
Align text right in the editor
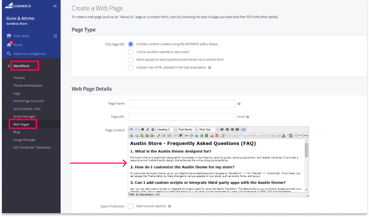pyautogui.click(x=232, y=129)
